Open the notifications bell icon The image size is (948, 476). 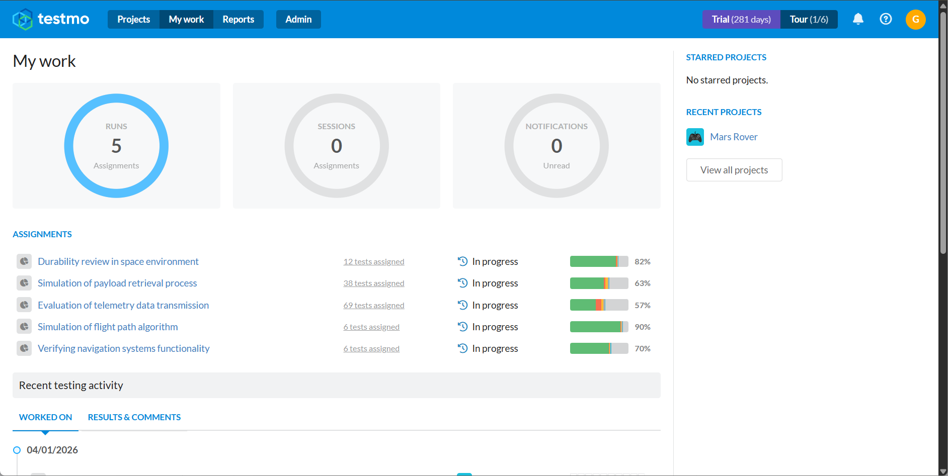[x=858, y=19]
